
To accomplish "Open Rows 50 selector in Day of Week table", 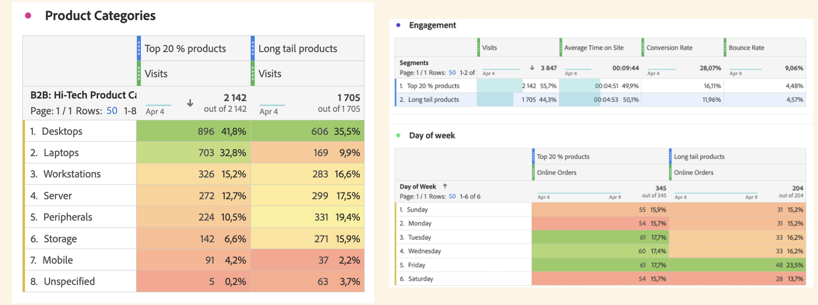I will 452,196.
